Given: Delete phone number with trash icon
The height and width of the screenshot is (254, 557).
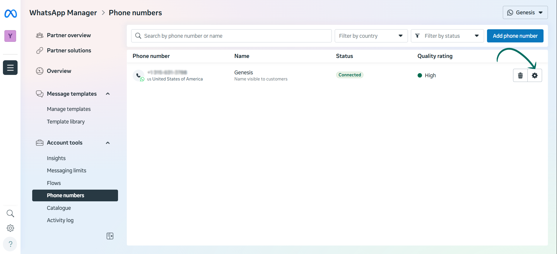Looking at the screenshot, I should (520, 75).
